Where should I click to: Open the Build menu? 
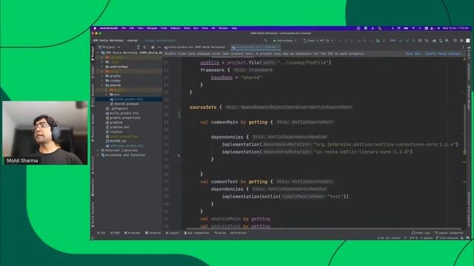tap(187, 28)
